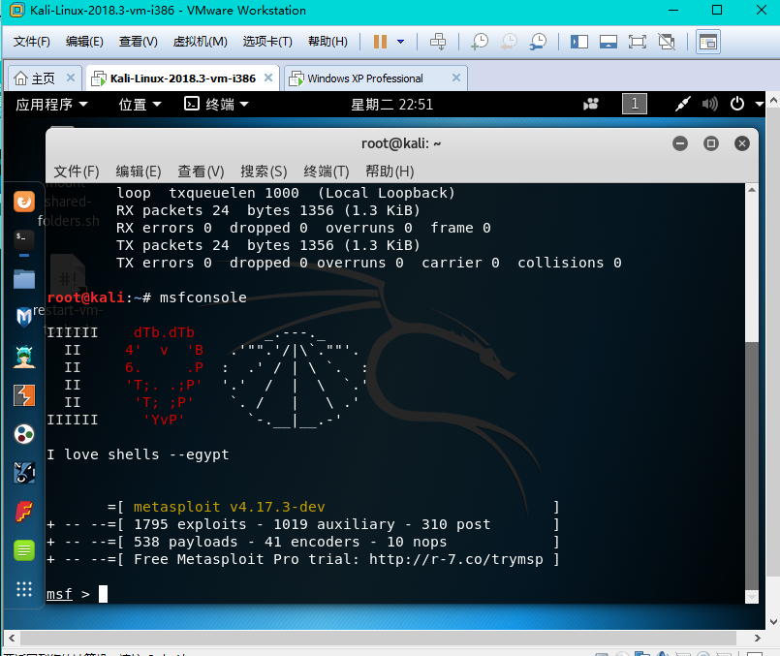Open green notes app in dock
The width and height of the screenshot is (780, 656).
(24, 550)
